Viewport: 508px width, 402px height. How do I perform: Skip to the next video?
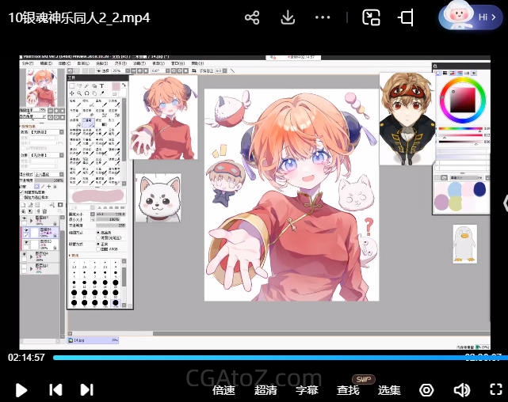[x=86, y=389]
